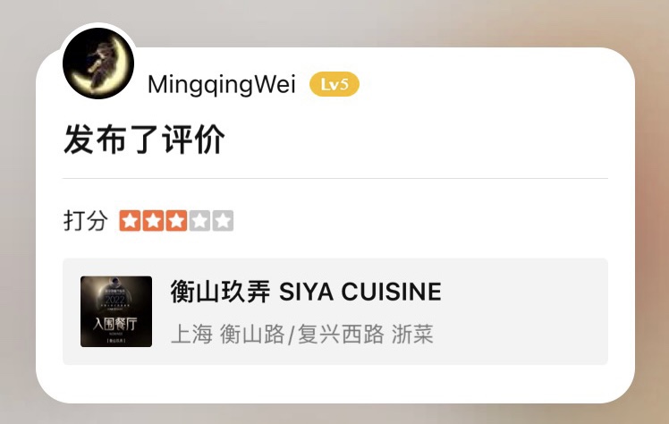
Task: Click the SIYA CUISINE English name
Action: 360,292
